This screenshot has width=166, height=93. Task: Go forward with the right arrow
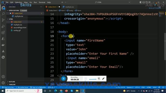[x=65, y=2]
